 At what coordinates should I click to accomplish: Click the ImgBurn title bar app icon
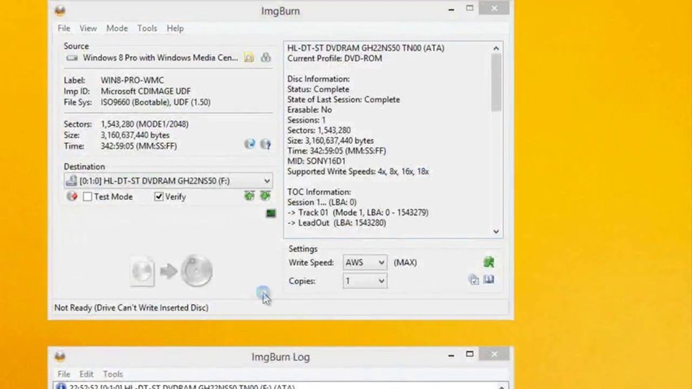(60, 10)
